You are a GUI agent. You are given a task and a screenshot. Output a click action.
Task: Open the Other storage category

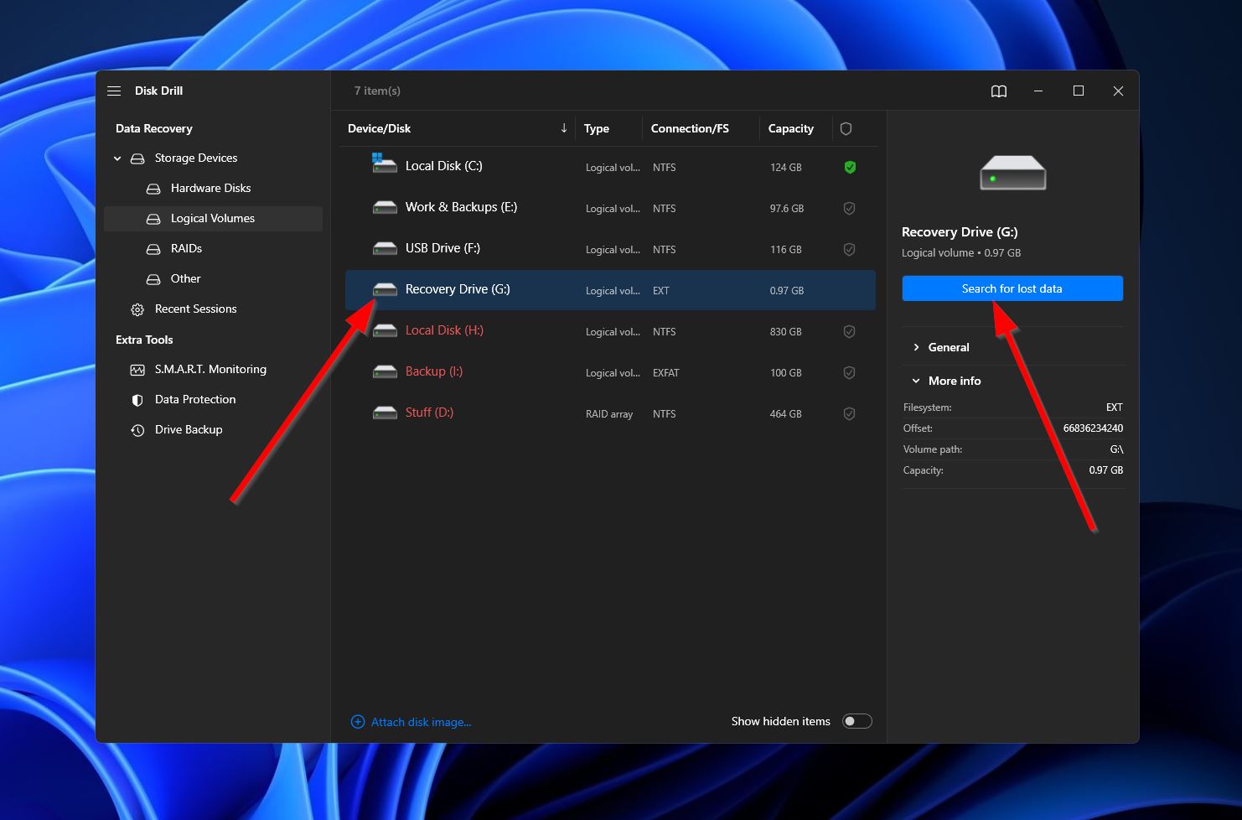point(185,278)
